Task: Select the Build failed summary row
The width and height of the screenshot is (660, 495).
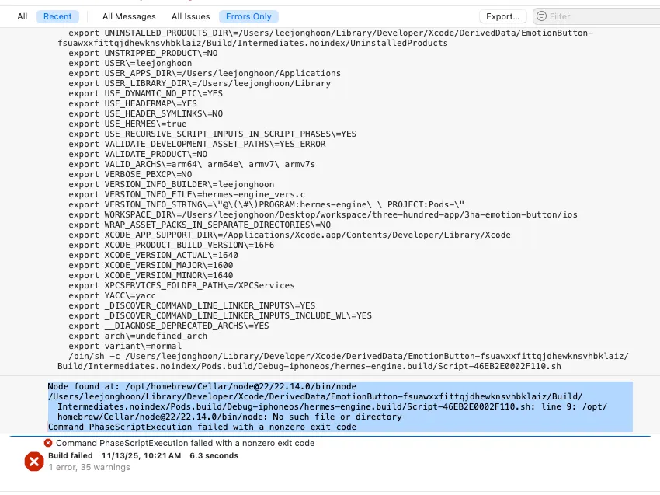Action: click(x=143, y=456)
